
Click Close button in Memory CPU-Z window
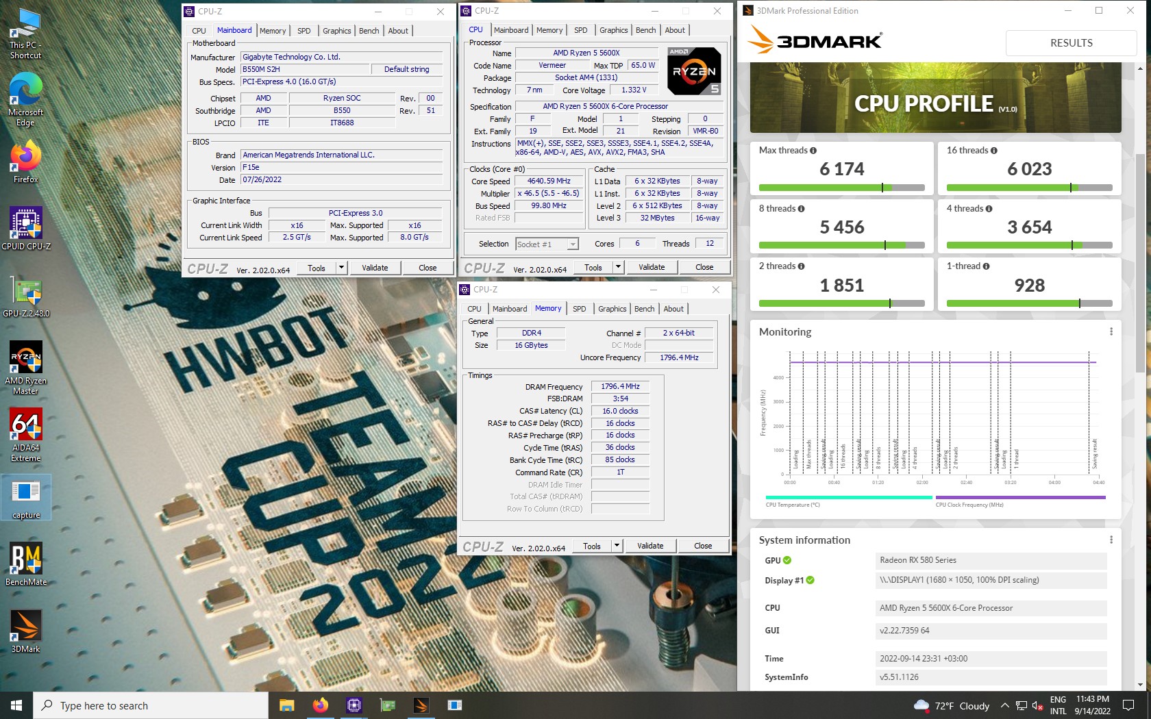[x=703, y=546]
